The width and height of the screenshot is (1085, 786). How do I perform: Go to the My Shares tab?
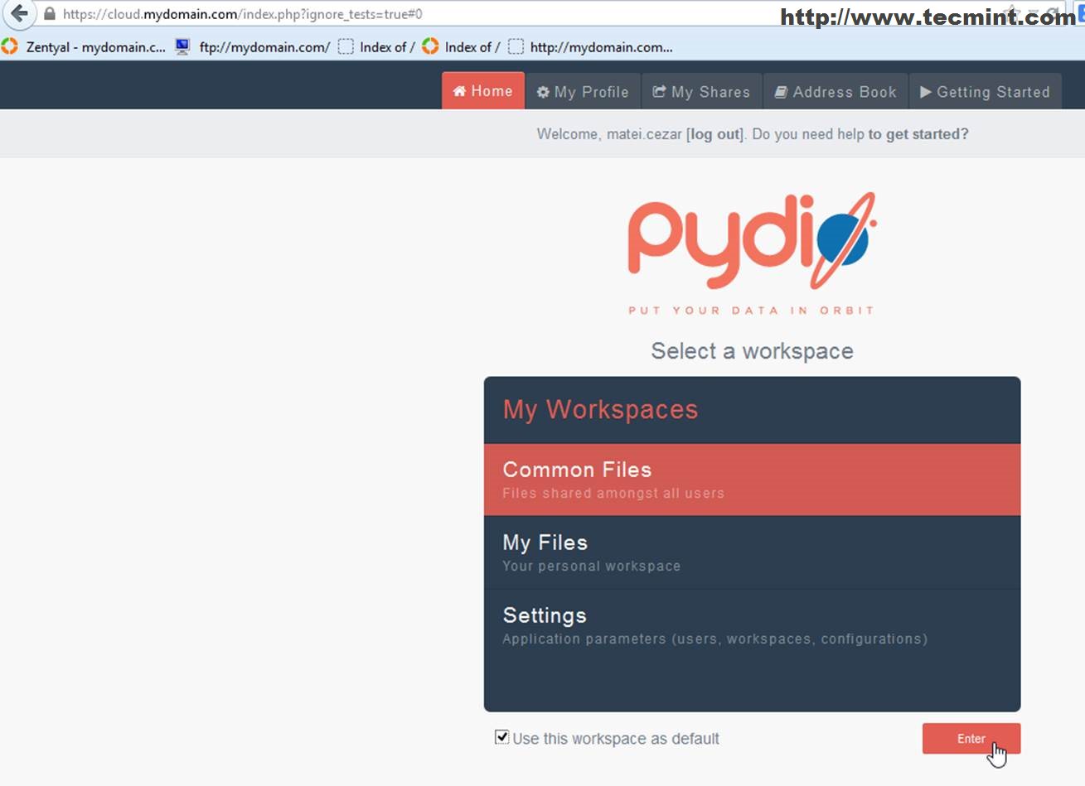coord(701,92)
